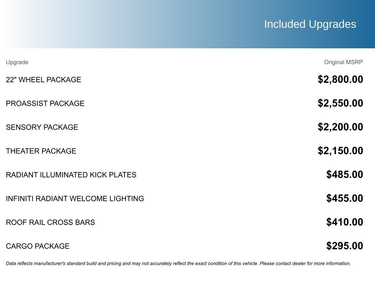Select the CARGO PACKAGE upgrade name
This screenshot has width=375, height=281.
[x=38, y=246]
